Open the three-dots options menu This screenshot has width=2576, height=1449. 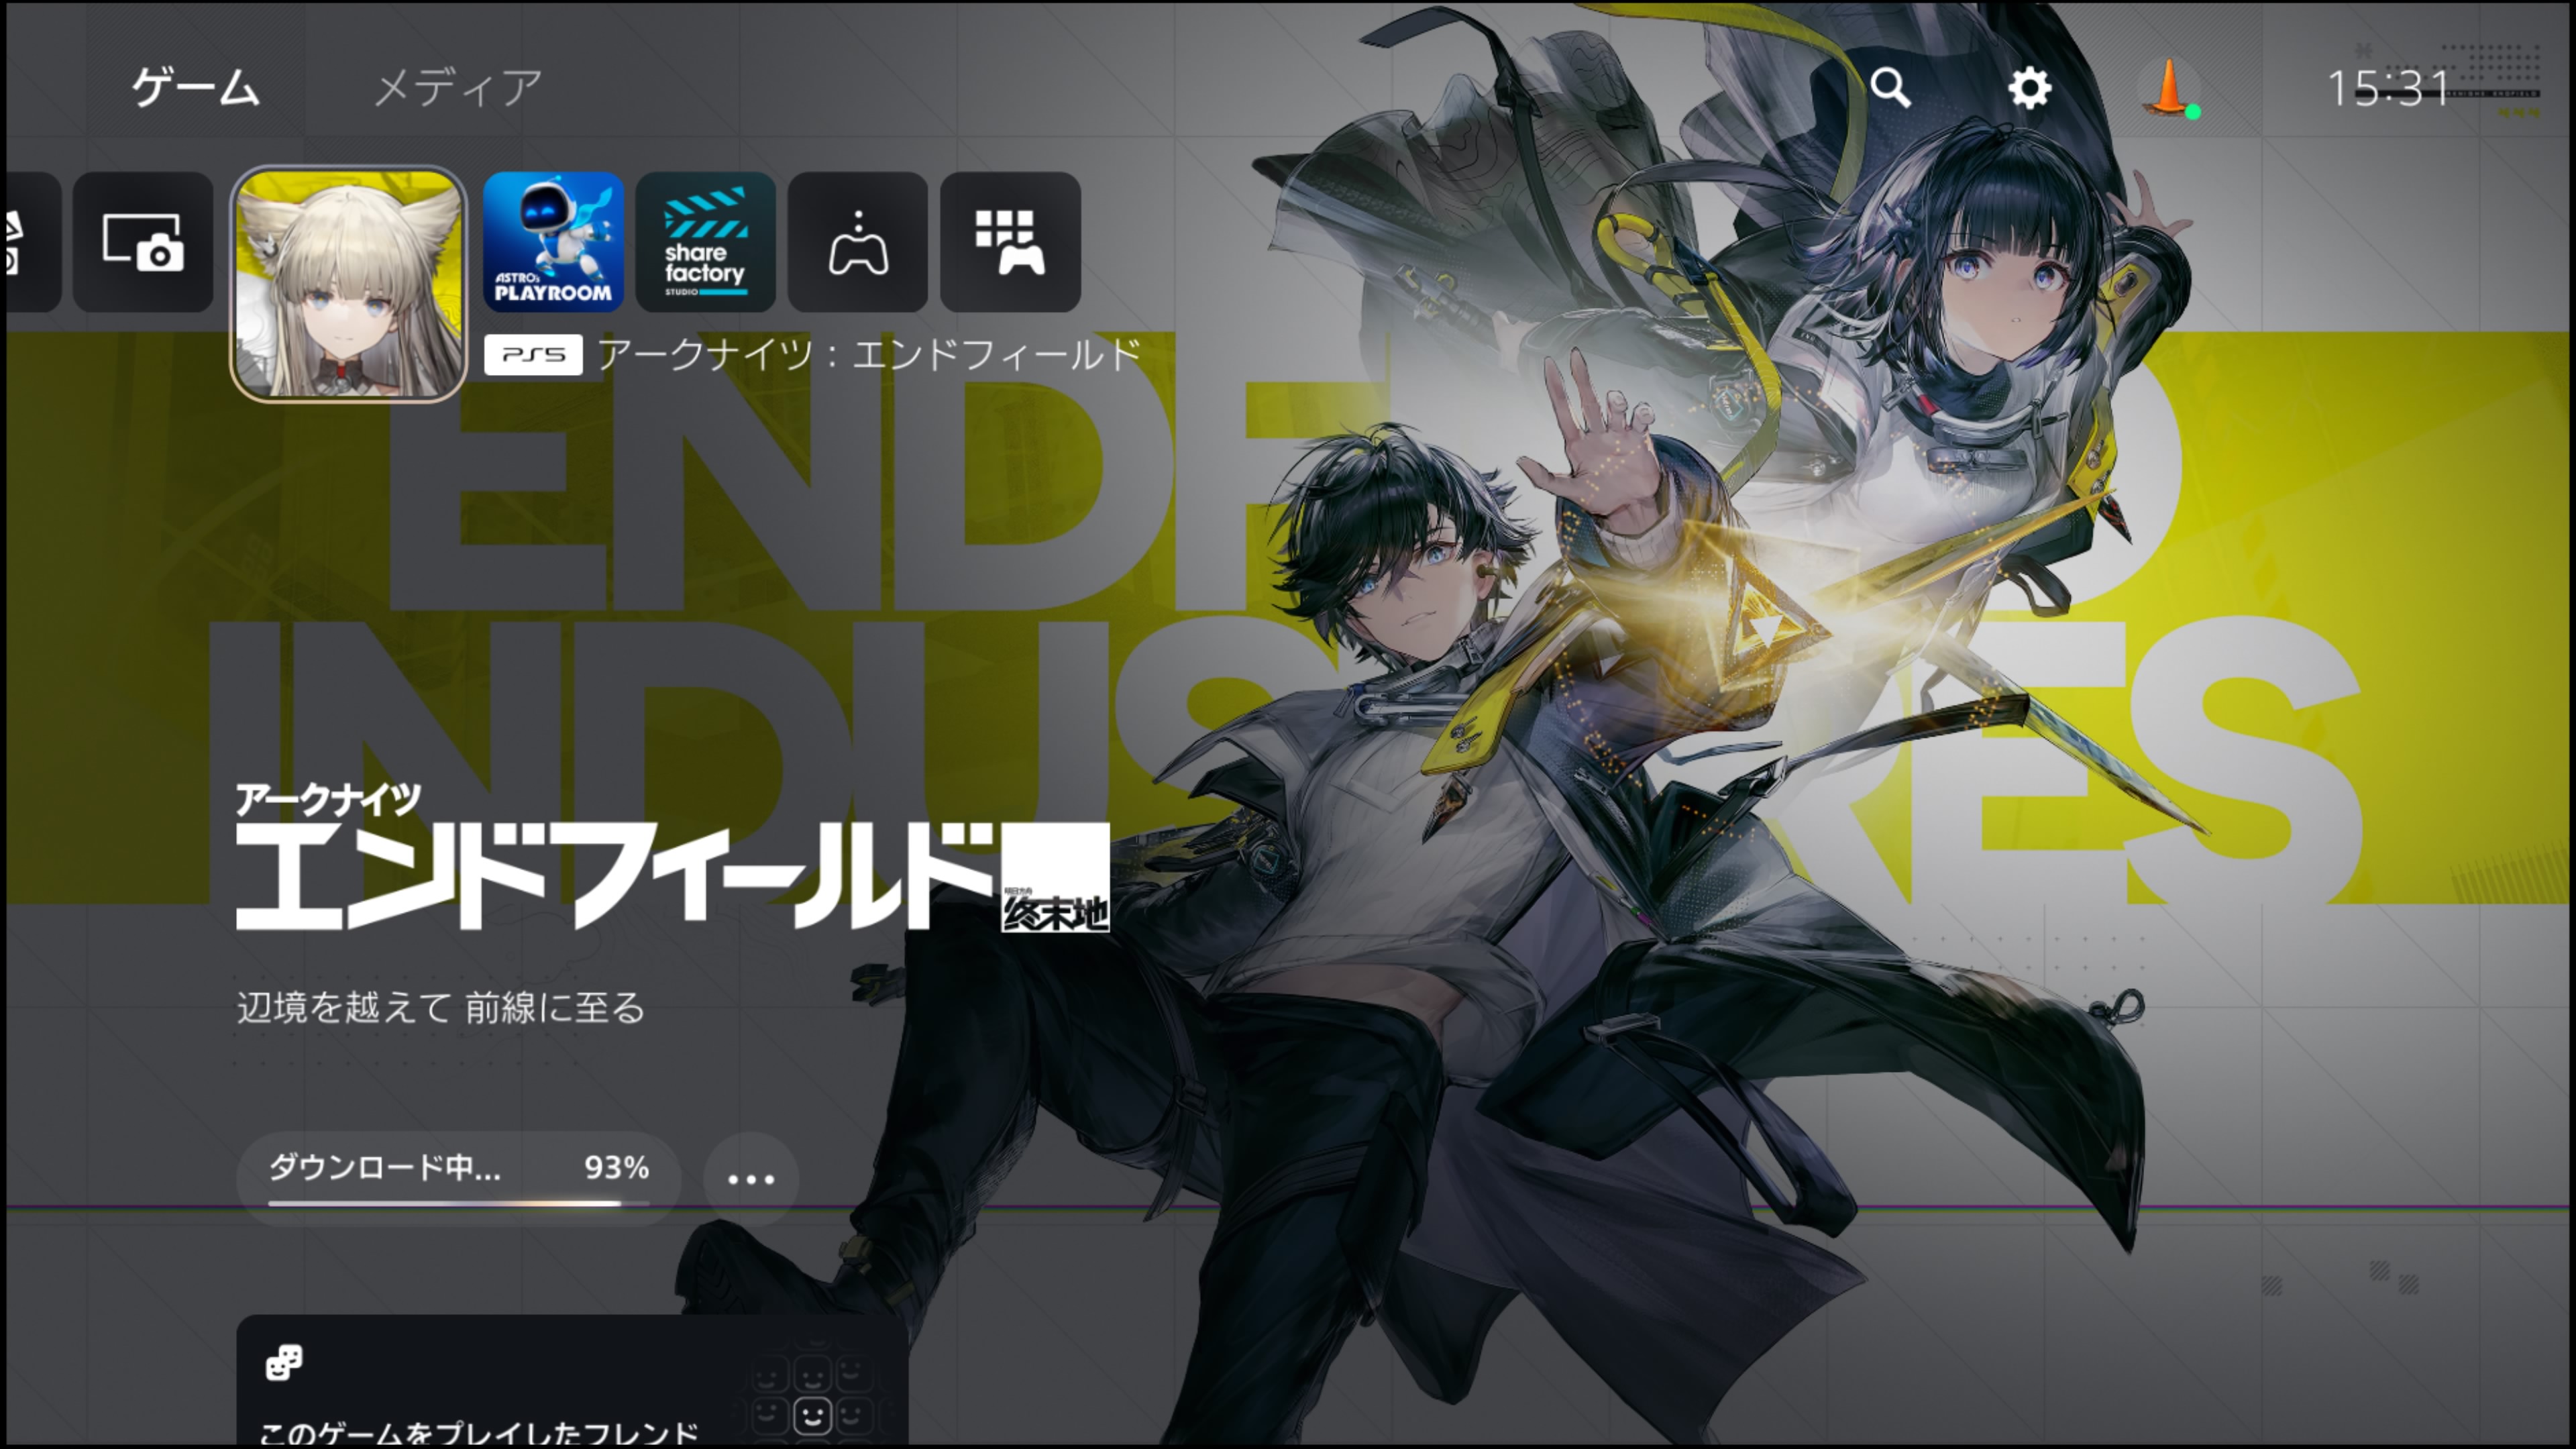coord(751,1179)
